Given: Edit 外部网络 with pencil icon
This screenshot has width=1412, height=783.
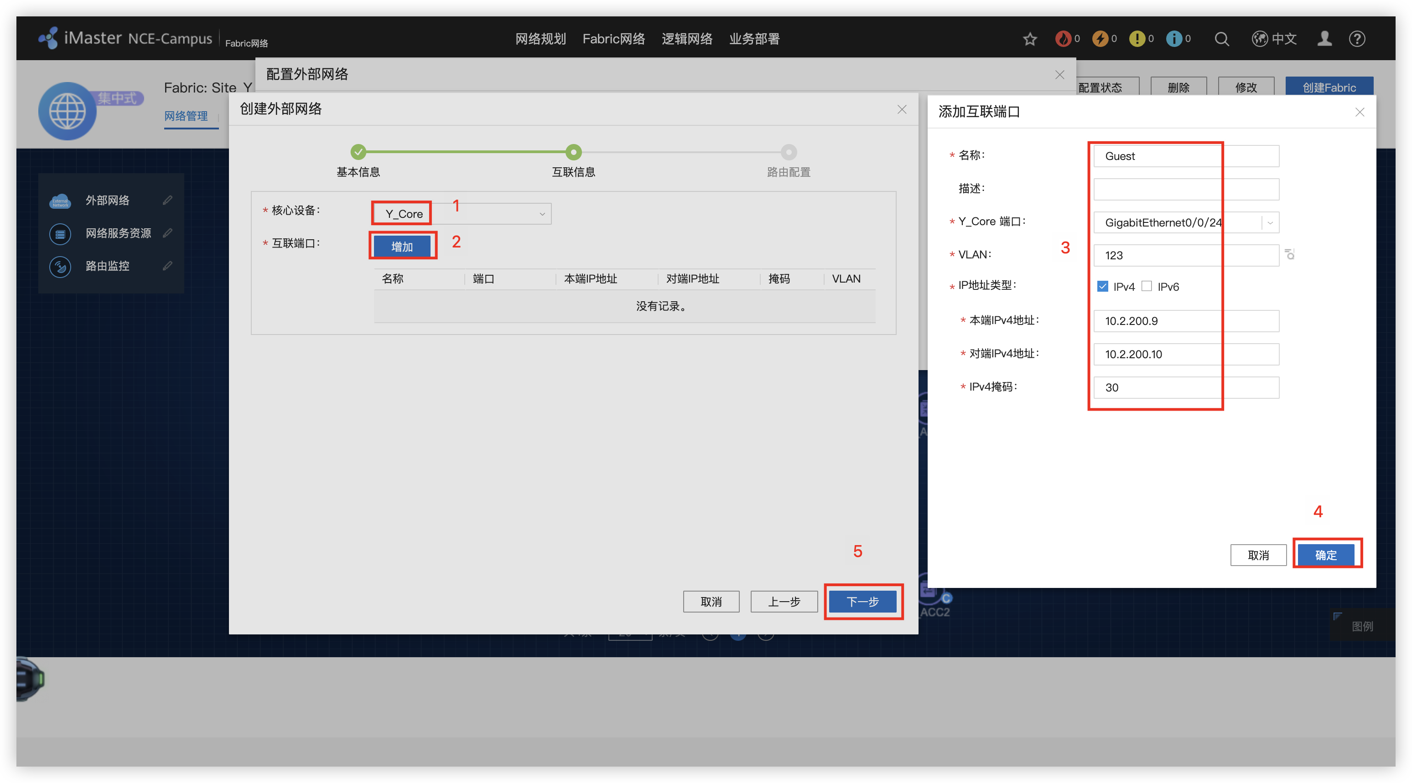Looking at the screenshot, I should pyautogui.click(x=168, y=200).
